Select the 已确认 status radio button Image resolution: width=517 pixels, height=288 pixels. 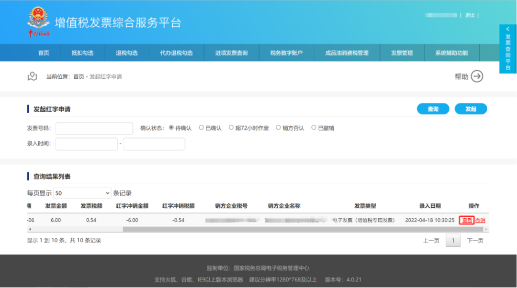(202, 128)
